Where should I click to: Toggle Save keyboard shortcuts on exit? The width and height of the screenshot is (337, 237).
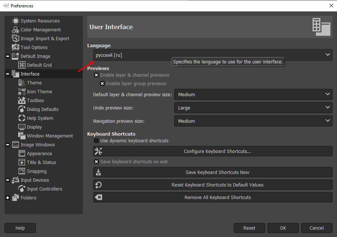pos(96,162)
